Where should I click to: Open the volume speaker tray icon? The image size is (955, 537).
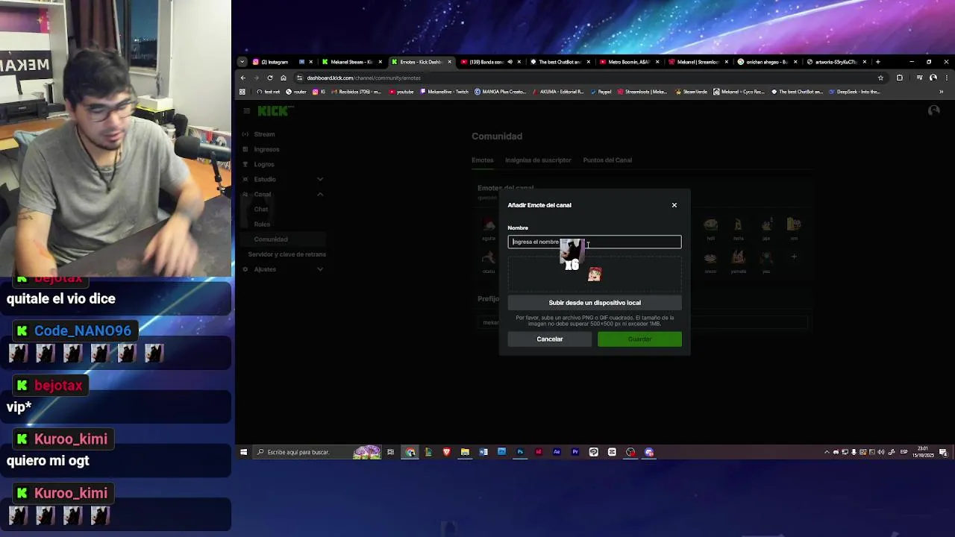[881, 452]
